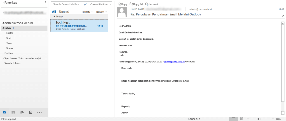Toggle Newest sort order
The width and height of the screenshot is (286, 121).
point(101,12)
